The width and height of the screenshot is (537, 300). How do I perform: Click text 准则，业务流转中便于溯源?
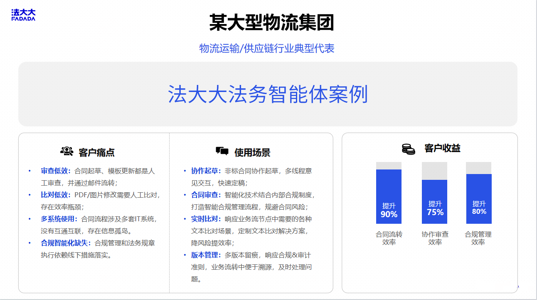point(231,267)
